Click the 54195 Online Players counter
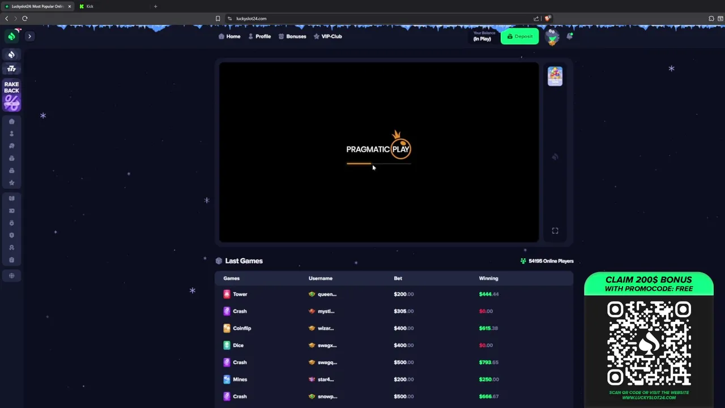The width and height of the screenshot is (725, 408). pos(547,261)
